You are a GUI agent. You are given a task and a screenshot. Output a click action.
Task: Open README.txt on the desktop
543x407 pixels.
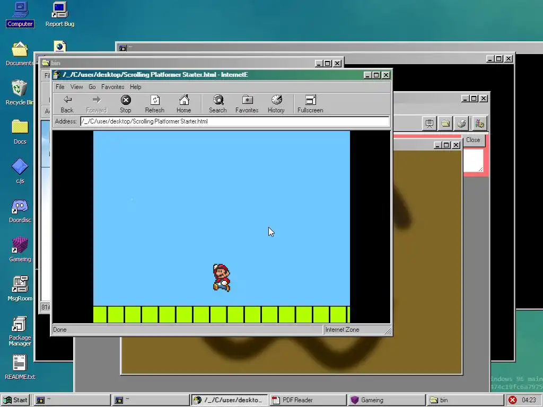click(x=20, y=367)
